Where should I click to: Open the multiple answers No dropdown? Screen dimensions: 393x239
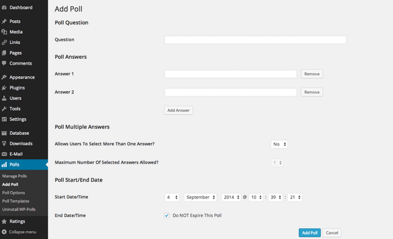point(280,144)
